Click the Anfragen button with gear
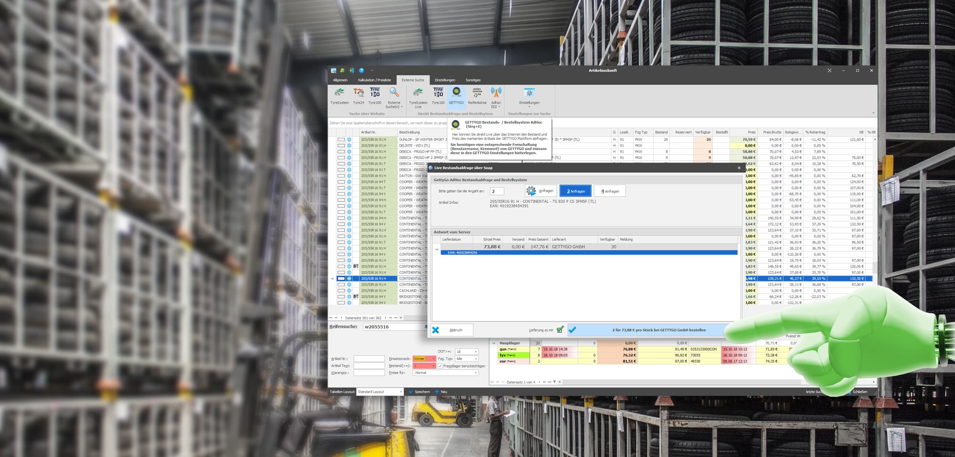The image size is (955, 457). click(x=540, y=191)
